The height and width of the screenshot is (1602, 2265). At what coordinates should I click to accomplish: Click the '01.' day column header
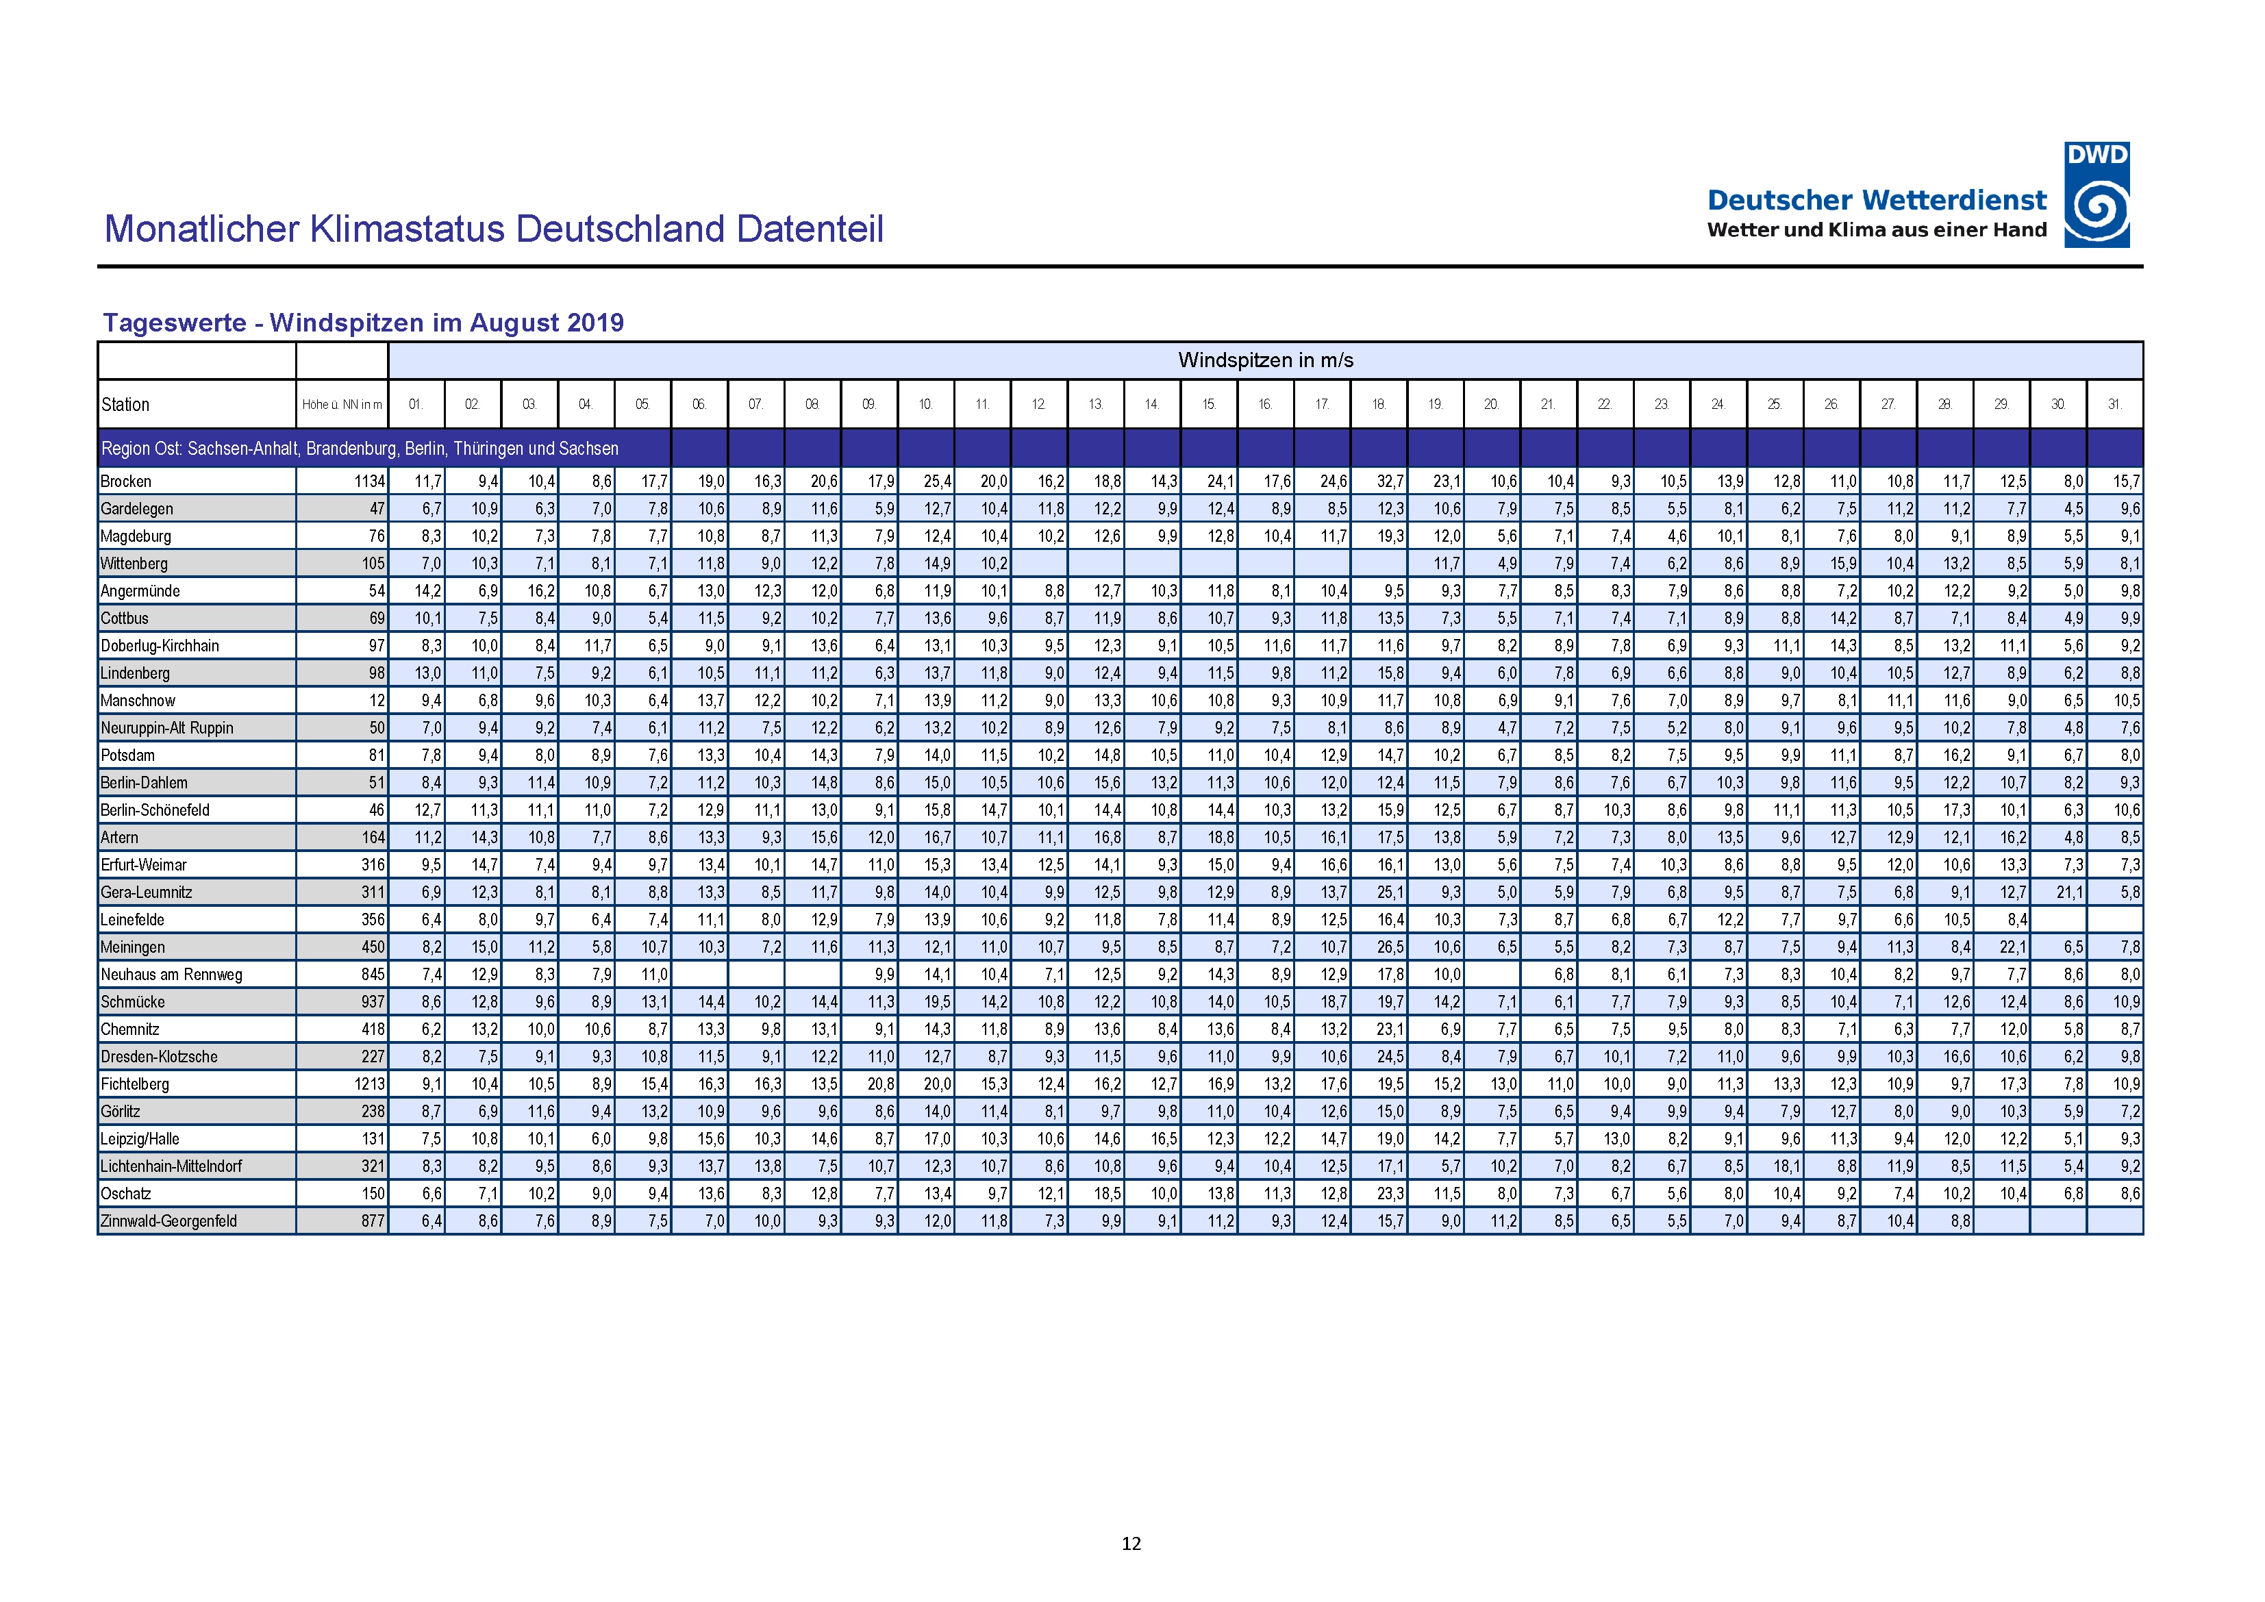[416, 405]
